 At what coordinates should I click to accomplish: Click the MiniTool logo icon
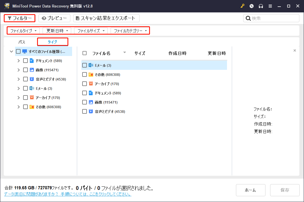[x=7, y=5]
